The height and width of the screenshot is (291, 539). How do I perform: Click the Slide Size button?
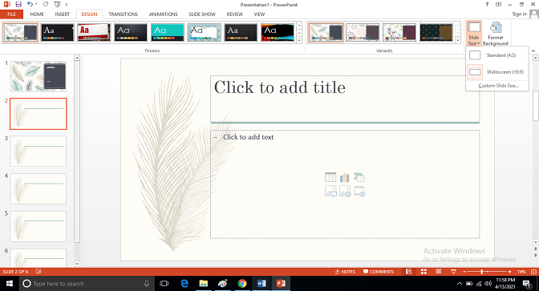click(474, 34)
